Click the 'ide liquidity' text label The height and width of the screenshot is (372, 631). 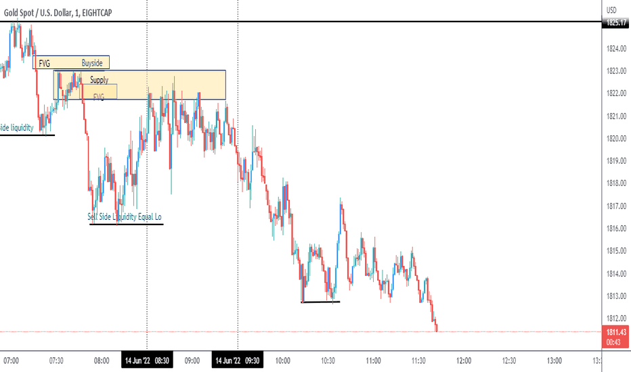16,128
